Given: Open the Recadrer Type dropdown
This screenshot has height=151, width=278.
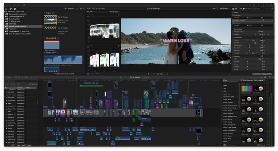Looking at the screenshot, I should click(261, 59).
